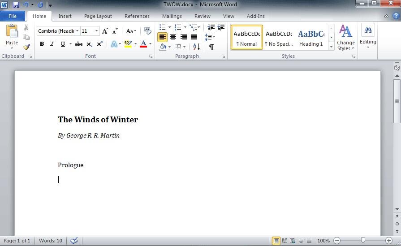Click the Shrink Font icon
The width and height of the screenshot is (401, 246).
click(x=115, y=31)
